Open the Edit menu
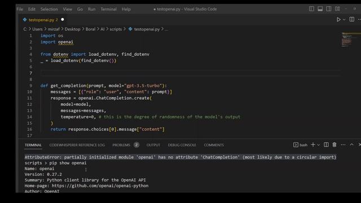361x203 pixels. pos(32,9)
